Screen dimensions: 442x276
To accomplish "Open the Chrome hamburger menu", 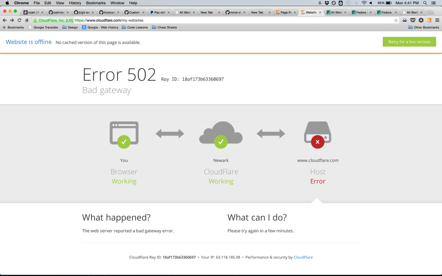I will 437,20.
